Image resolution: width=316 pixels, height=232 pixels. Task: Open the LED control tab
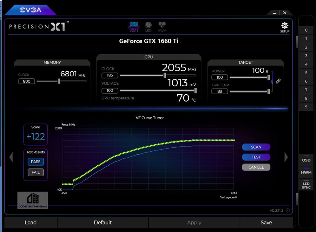[149, 27]
